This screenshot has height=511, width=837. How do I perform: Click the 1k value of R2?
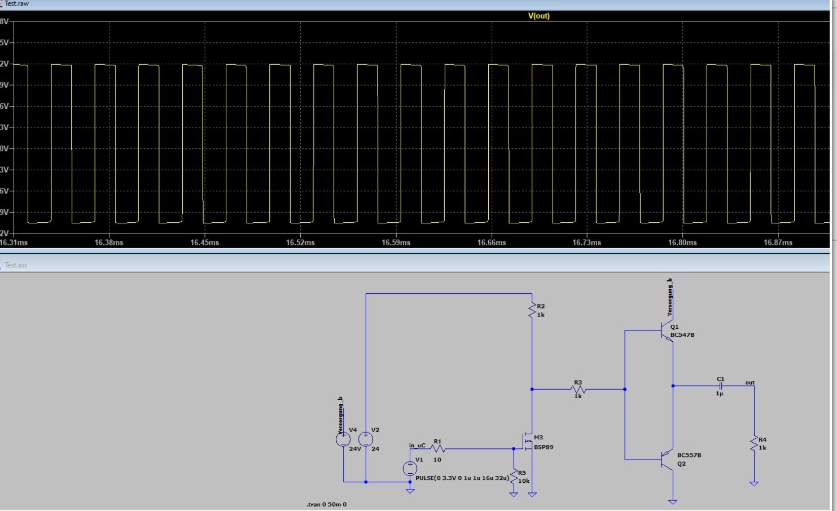541,315
